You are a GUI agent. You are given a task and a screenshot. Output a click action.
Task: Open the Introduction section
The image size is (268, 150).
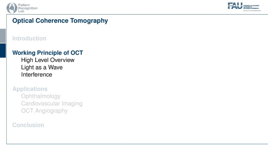point(29,39)
